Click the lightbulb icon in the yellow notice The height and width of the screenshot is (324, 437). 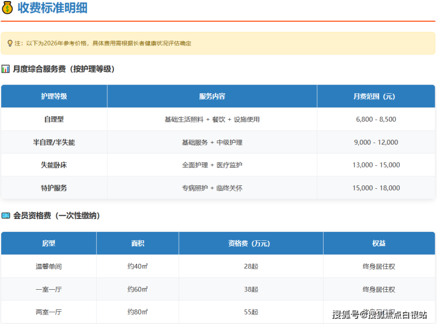click(9, 43)
